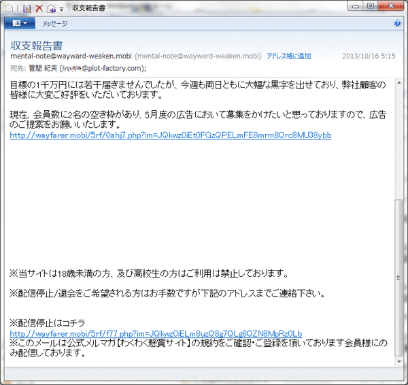Click the Save icon in quick toolbar
This screenshot has height=385, width=408.
pyautogui.click(x=27, y=9)
